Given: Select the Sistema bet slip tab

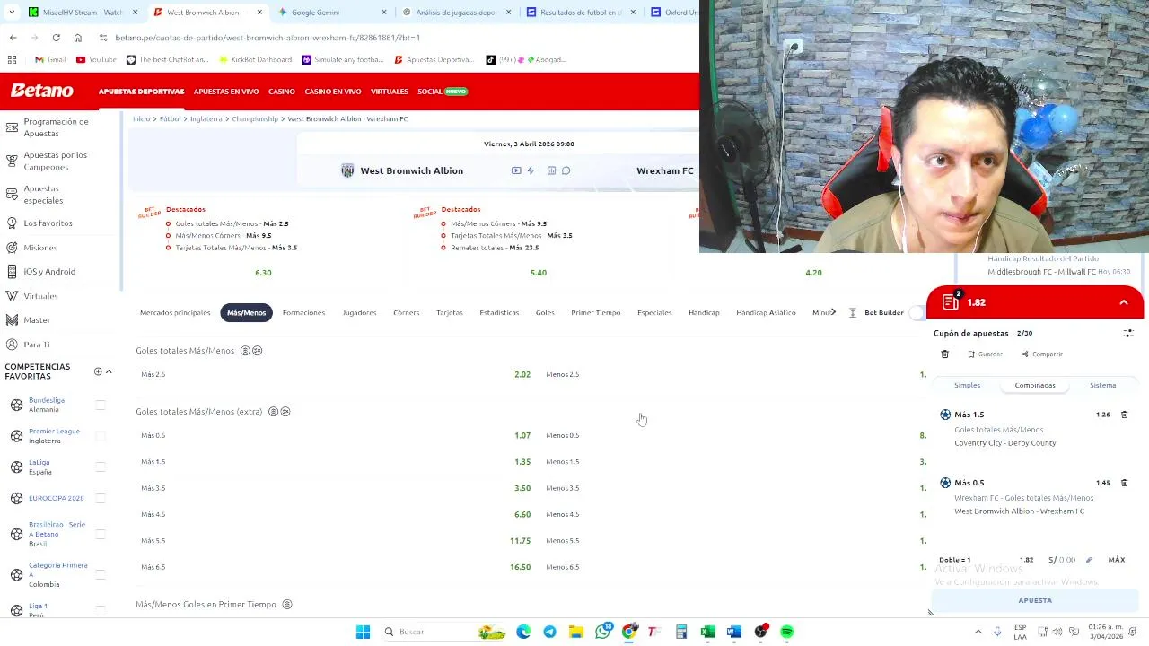Looking at the screenshot, I should pyautogui.click(x=1102, y=385).
